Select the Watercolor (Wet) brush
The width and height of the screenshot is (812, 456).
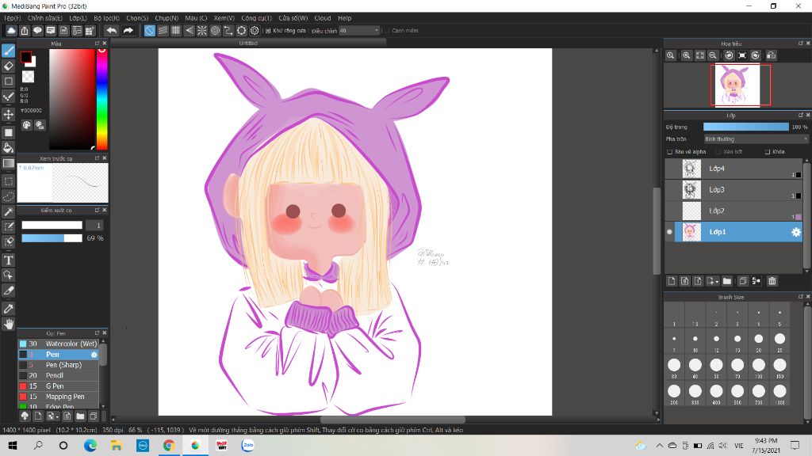tap(71, 344)
